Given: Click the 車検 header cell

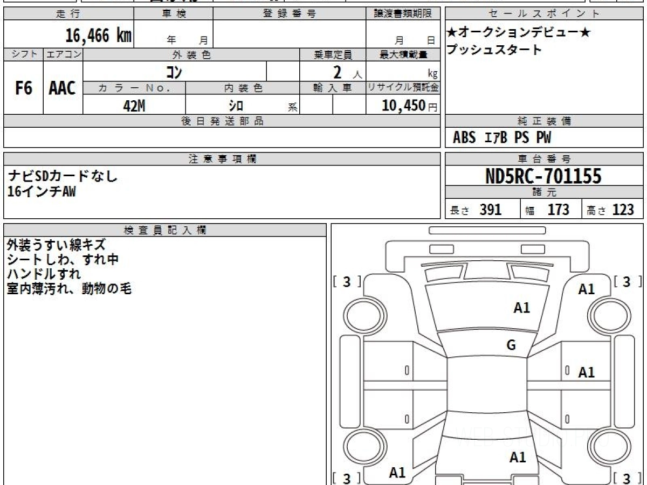Looking at the screenshot, I should (174, 14).
